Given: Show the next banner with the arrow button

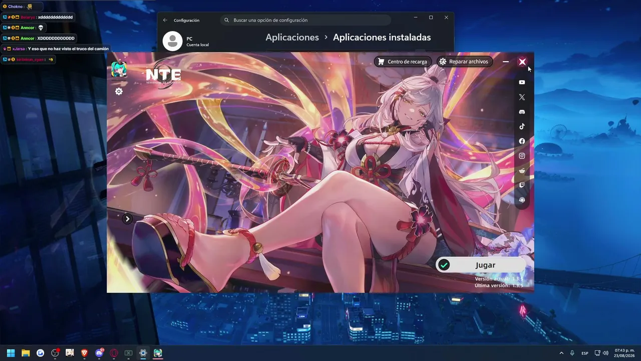Looking at the screenshot, I should 128,219.
